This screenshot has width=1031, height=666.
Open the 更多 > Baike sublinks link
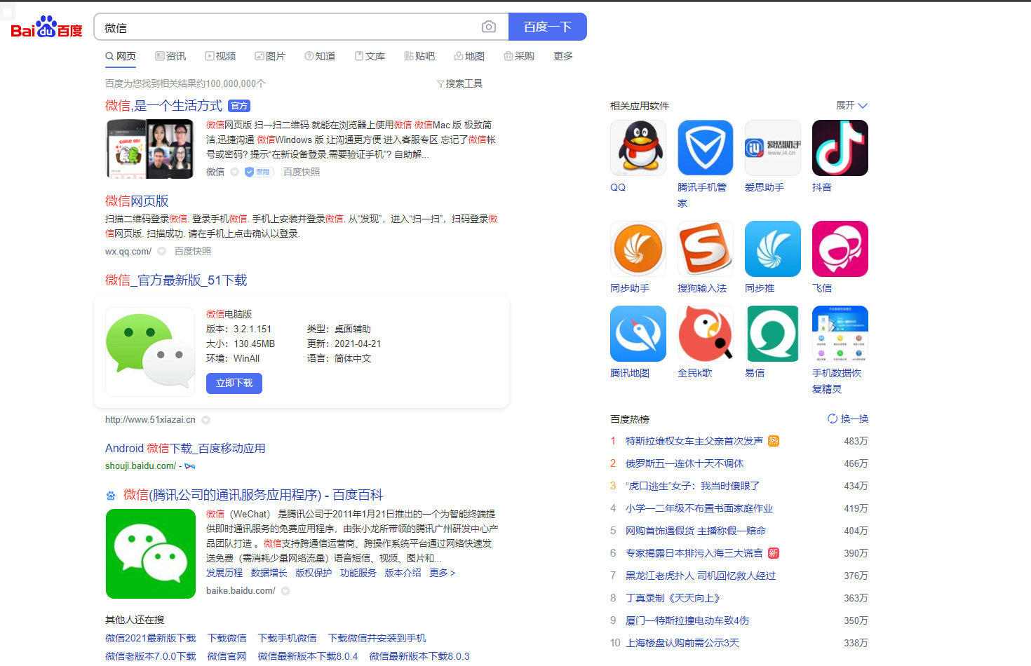pyautogui.click(x=442, y=573)
